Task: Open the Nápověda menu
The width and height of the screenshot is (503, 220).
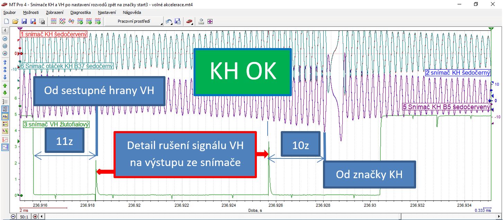Action: tap(132, 12)
